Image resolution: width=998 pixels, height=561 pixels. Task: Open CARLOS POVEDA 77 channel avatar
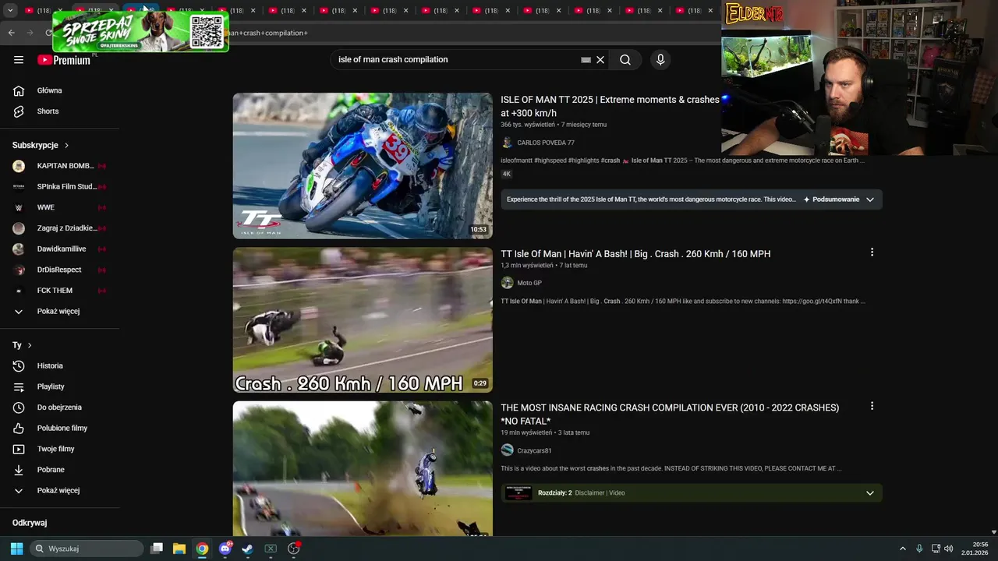(507, 143)
